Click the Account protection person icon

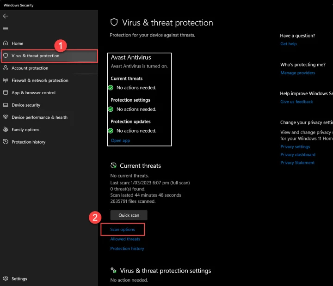pos(6,68)
